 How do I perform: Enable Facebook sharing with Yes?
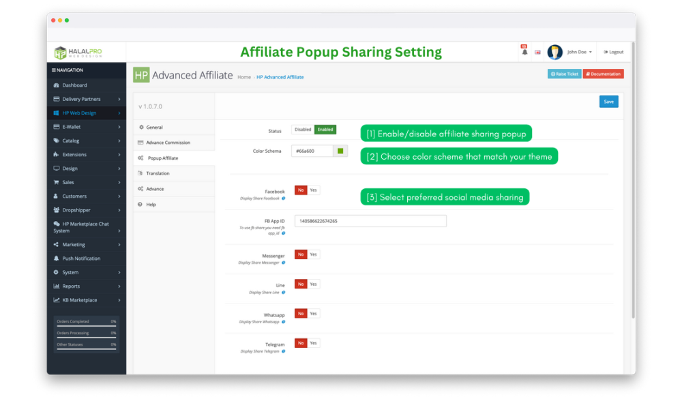coord(314,190)
